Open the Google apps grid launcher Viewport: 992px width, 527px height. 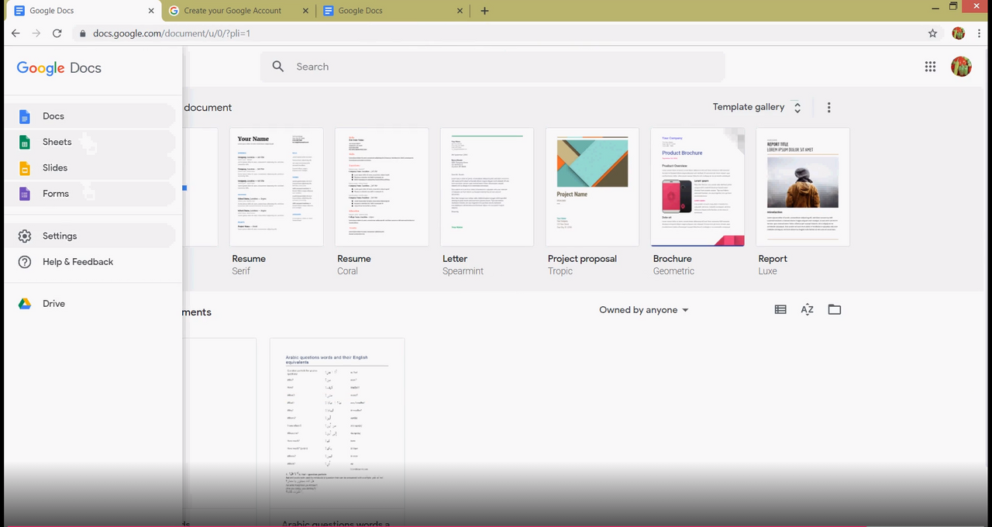930,67
